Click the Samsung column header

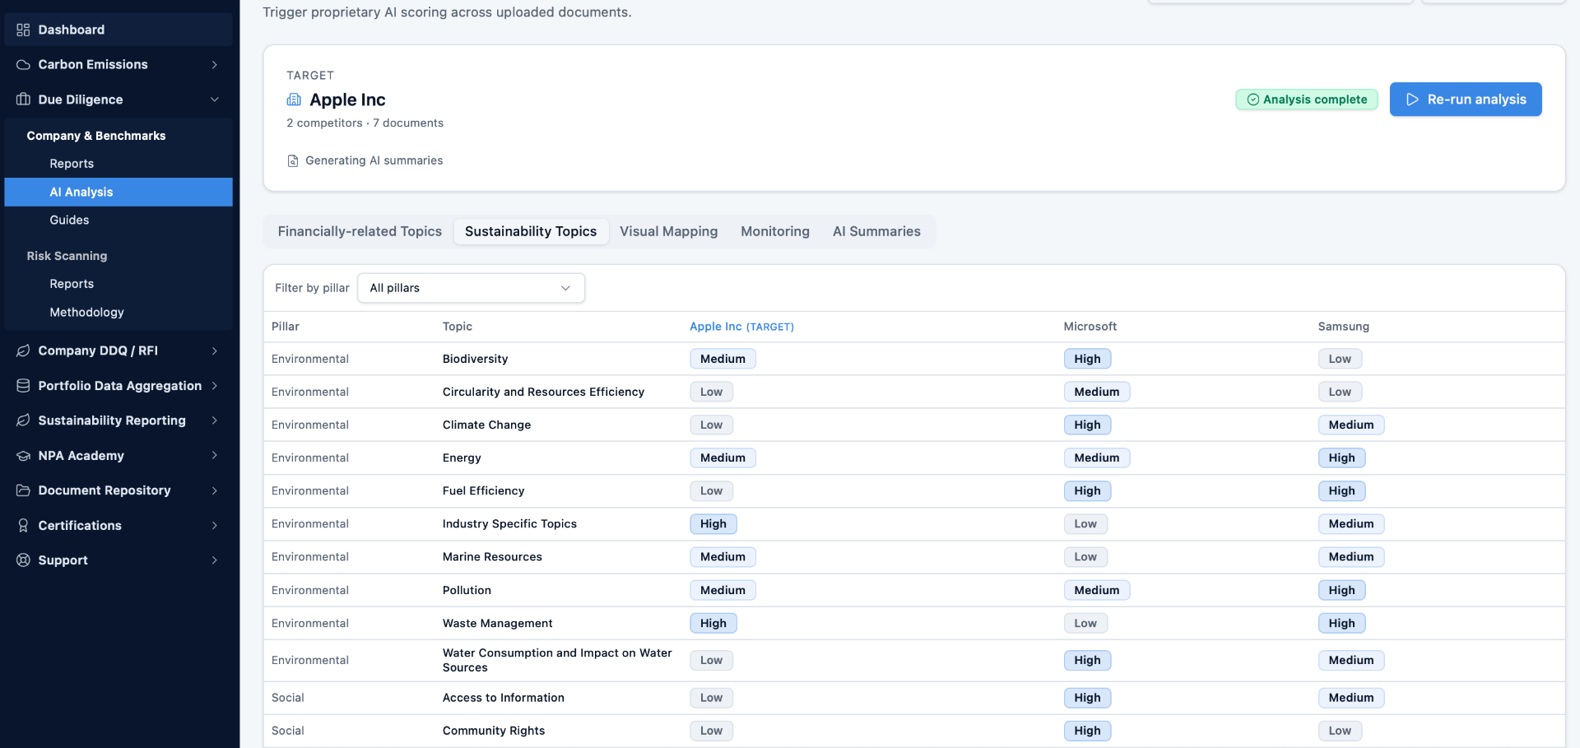coord(1344,327)
